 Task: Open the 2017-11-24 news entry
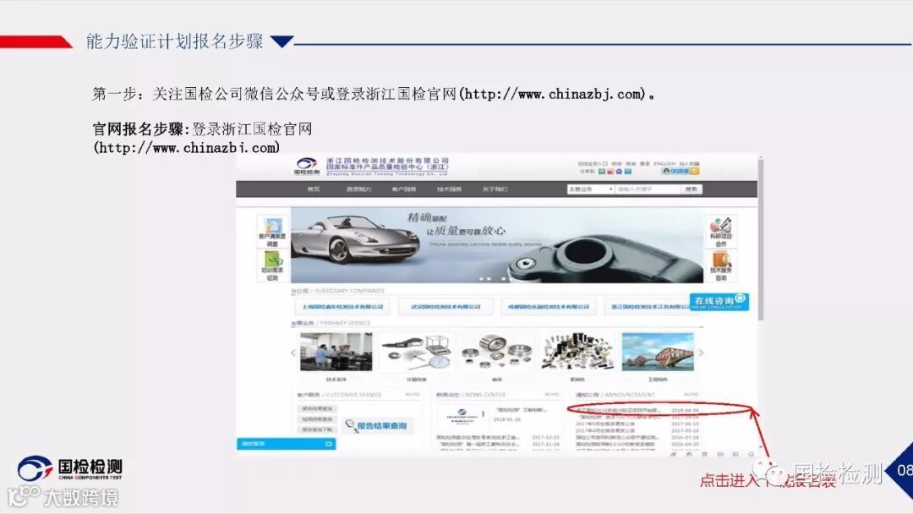point(498,444)
